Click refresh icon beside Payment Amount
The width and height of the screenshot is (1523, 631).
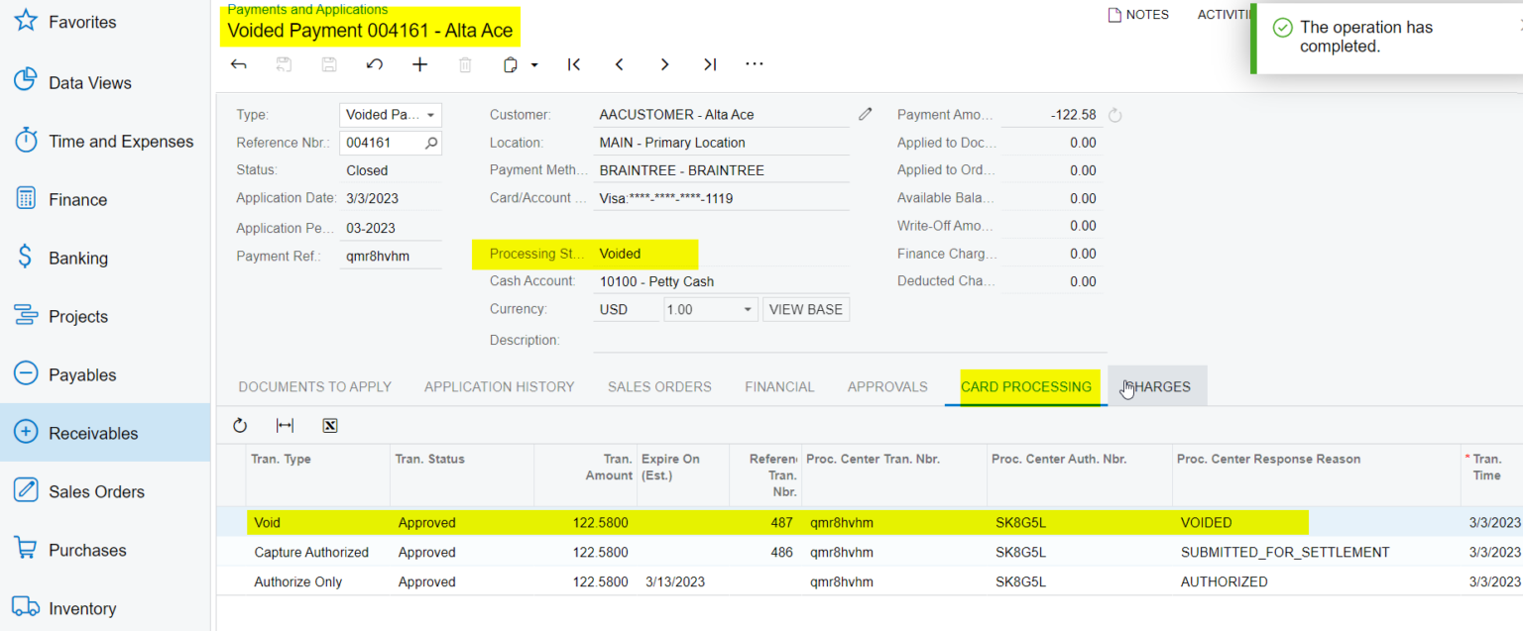point(1114,115)
